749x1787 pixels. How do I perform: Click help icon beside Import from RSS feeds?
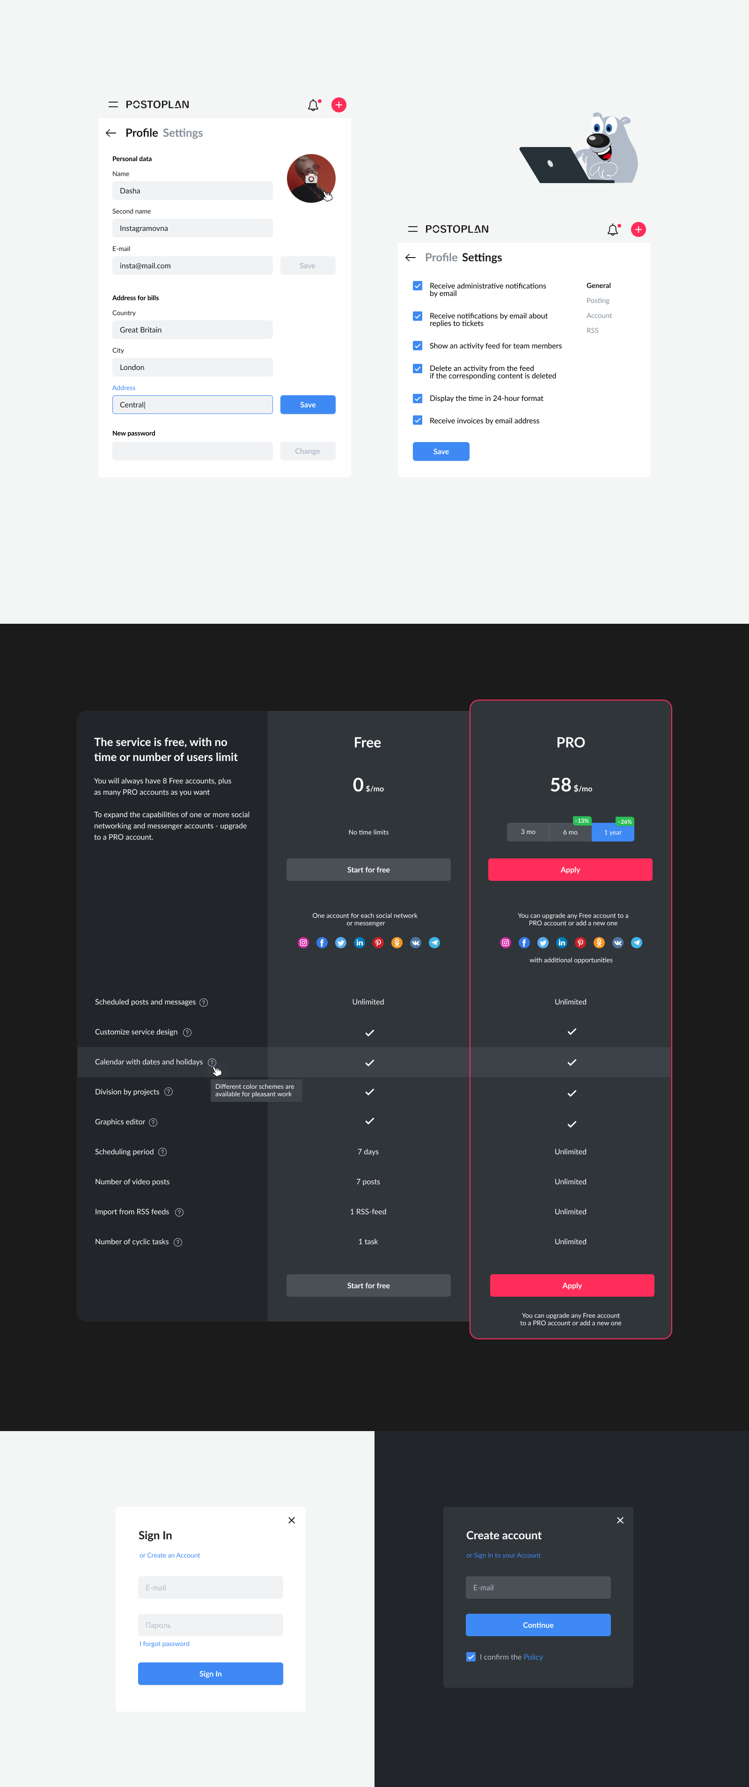[179, 1212]
